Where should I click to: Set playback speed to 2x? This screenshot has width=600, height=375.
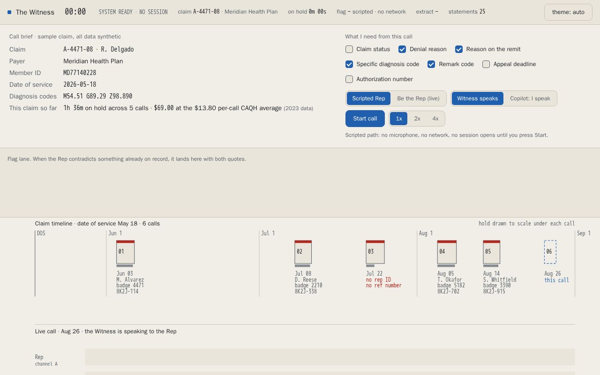[x=417, y=119]
